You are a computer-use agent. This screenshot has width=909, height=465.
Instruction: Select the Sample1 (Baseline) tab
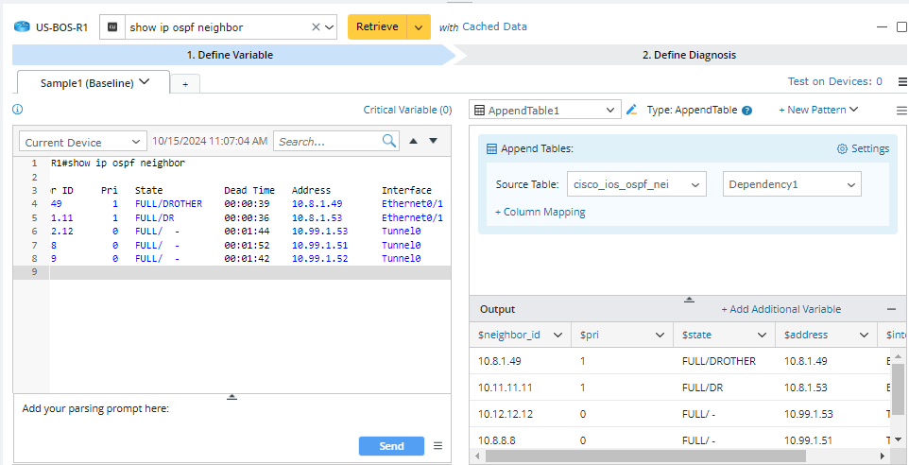[x=94, y=82]
